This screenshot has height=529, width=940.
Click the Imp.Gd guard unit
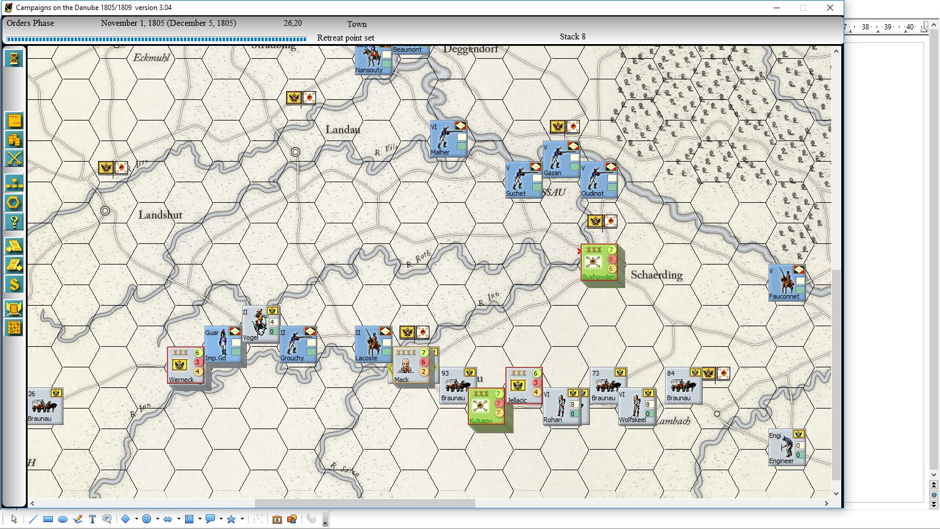pyautogui.click(x=223, y=344)
